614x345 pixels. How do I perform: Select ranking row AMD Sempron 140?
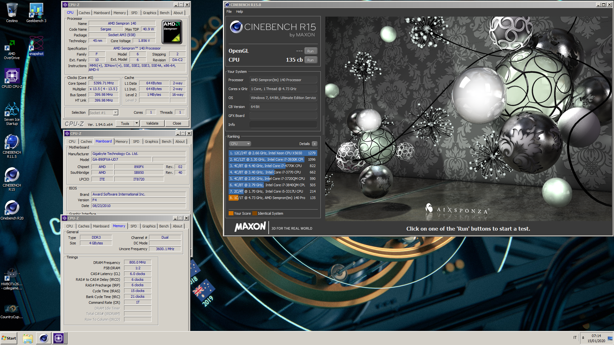point(272,198)
